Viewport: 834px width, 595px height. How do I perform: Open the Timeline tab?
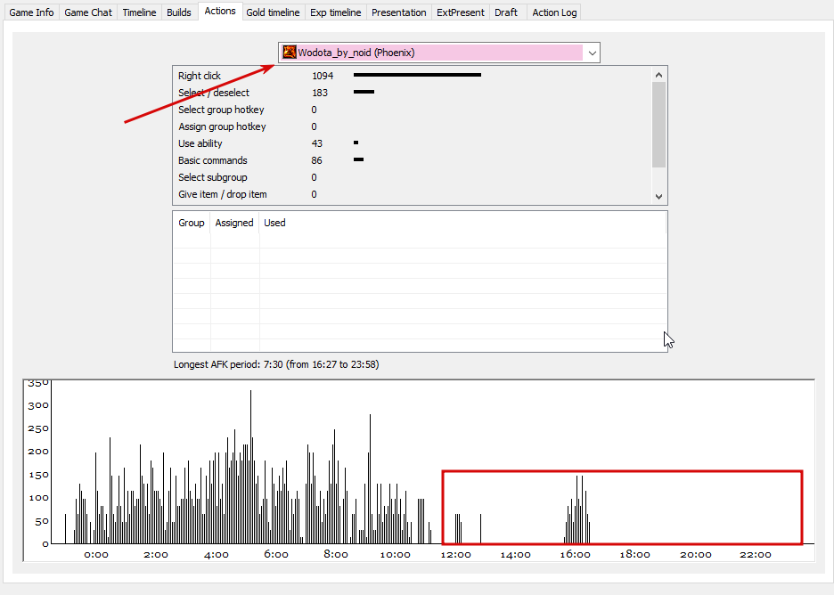[x=139, y=12]
